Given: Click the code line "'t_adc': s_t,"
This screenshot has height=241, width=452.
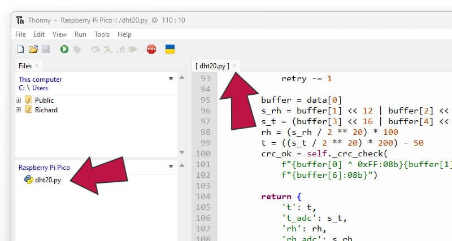Looking at the screenshot, I should pyautogui.click(x=314, y=218).
